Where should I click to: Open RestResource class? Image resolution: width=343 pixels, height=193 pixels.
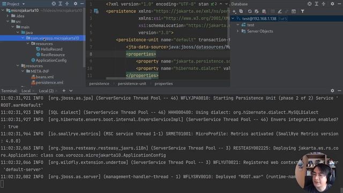click(53, 55)
